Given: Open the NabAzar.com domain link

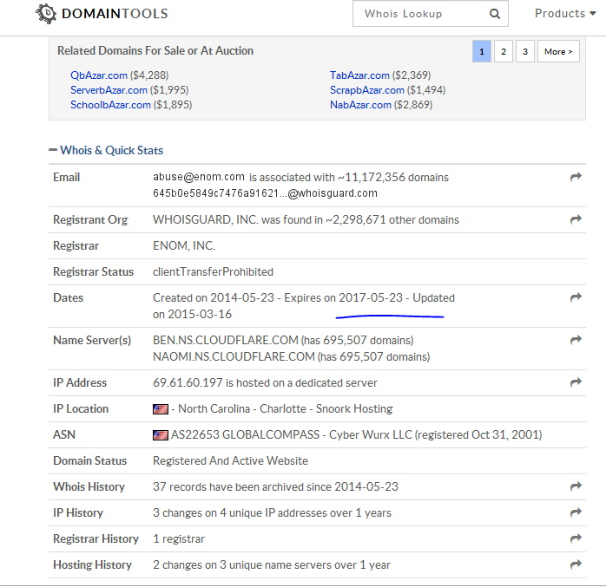Looking at the screenshot, I should [360, 105].
